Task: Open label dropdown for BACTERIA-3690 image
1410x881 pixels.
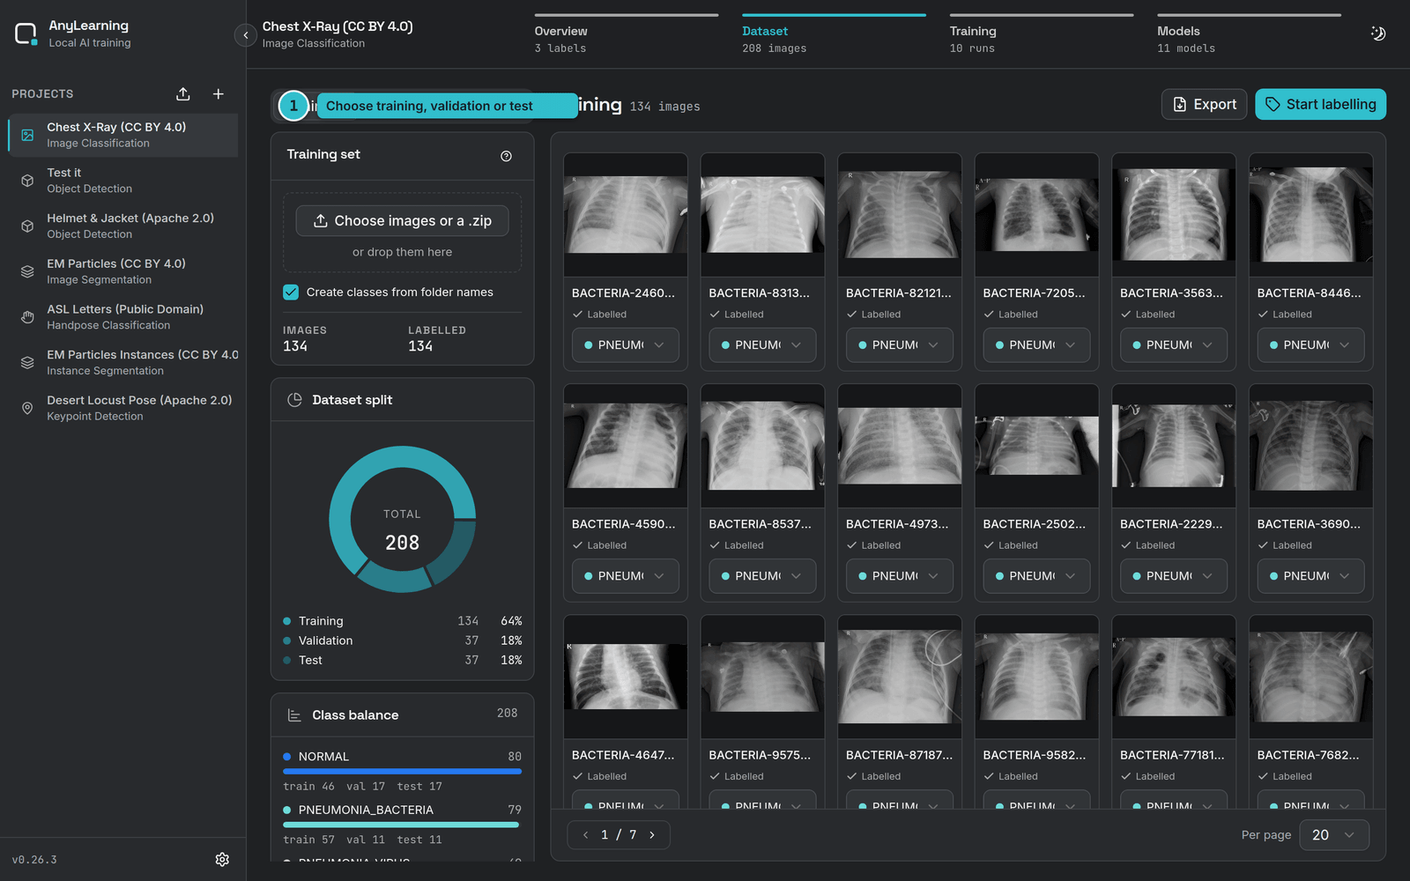Action: click(1310, 576)
